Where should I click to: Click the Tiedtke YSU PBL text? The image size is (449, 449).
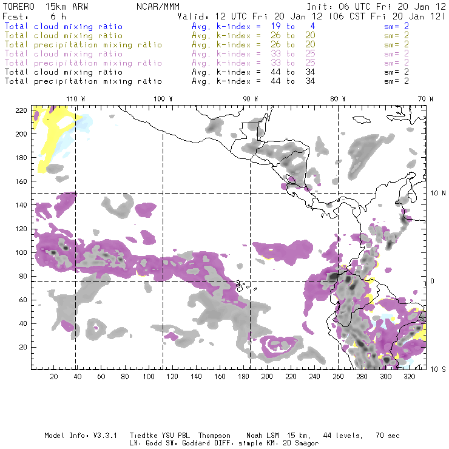coord(160,436)
